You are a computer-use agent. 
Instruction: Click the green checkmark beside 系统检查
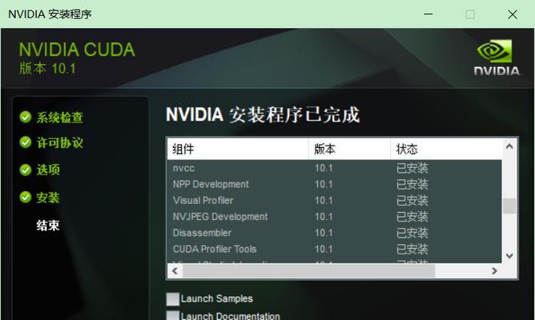point(26,117)
